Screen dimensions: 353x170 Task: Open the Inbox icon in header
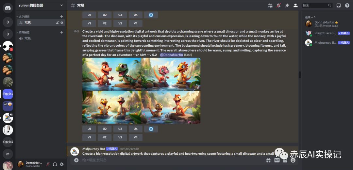[x=339, y=6]
